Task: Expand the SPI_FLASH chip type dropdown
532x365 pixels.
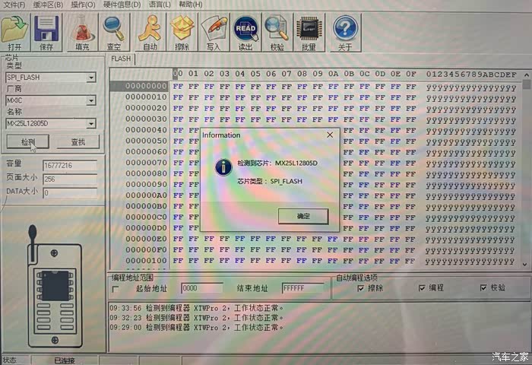Action: coord(91,78)
